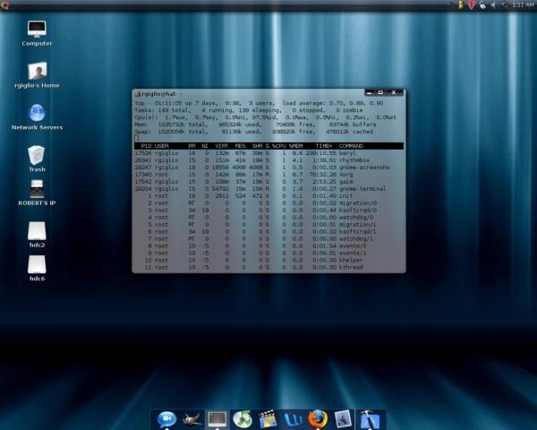Click the gaim process row

[268, 182]
